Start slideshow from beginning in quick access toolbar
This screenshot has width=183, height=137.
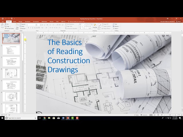tap(11, 19)
